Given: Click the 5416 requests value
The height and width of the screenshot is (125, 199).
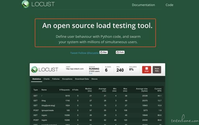Looking at the screenshot, I should [x=67, y=96].
